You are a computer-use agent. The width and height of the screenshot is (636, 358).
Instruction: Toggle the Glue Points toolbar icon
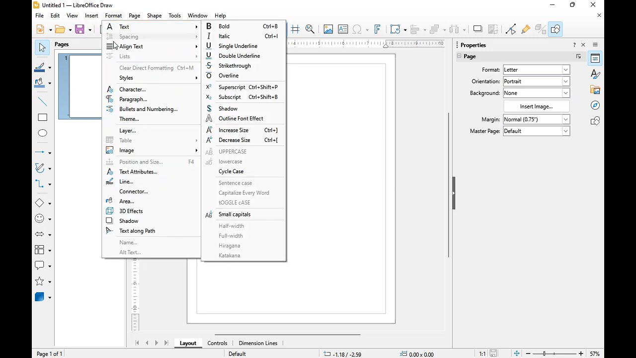click(526, 29)
